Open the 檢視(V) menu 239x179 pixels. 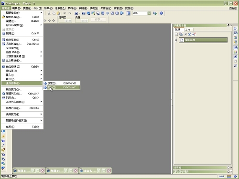pos(94,8)
